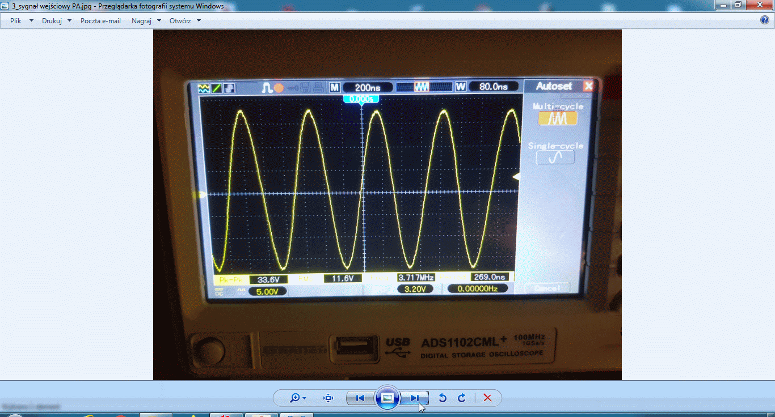Screen dimensions: 775x417
Task: Open the magnifier zoom control
Action: point(298,398)
